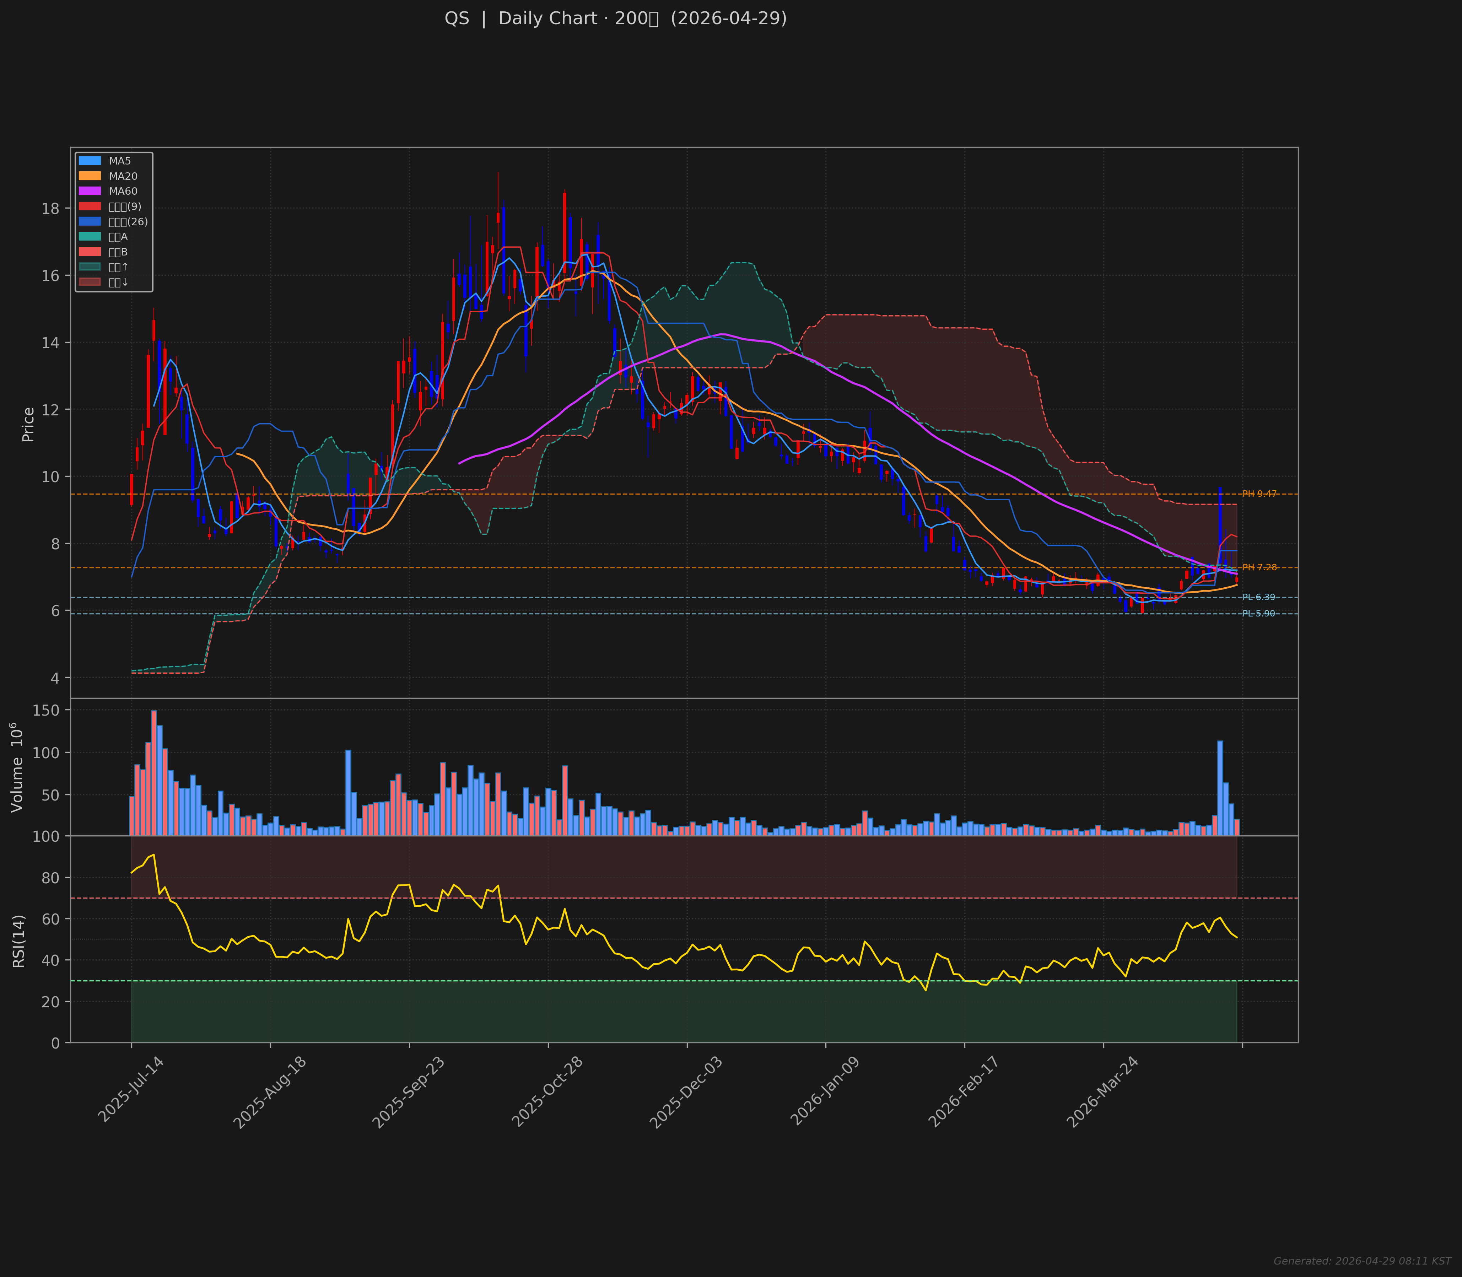Click the 2026-Mar-24 date label
The height and width of the screenshot is (1277, 1462).
tap(1102, 1092)
